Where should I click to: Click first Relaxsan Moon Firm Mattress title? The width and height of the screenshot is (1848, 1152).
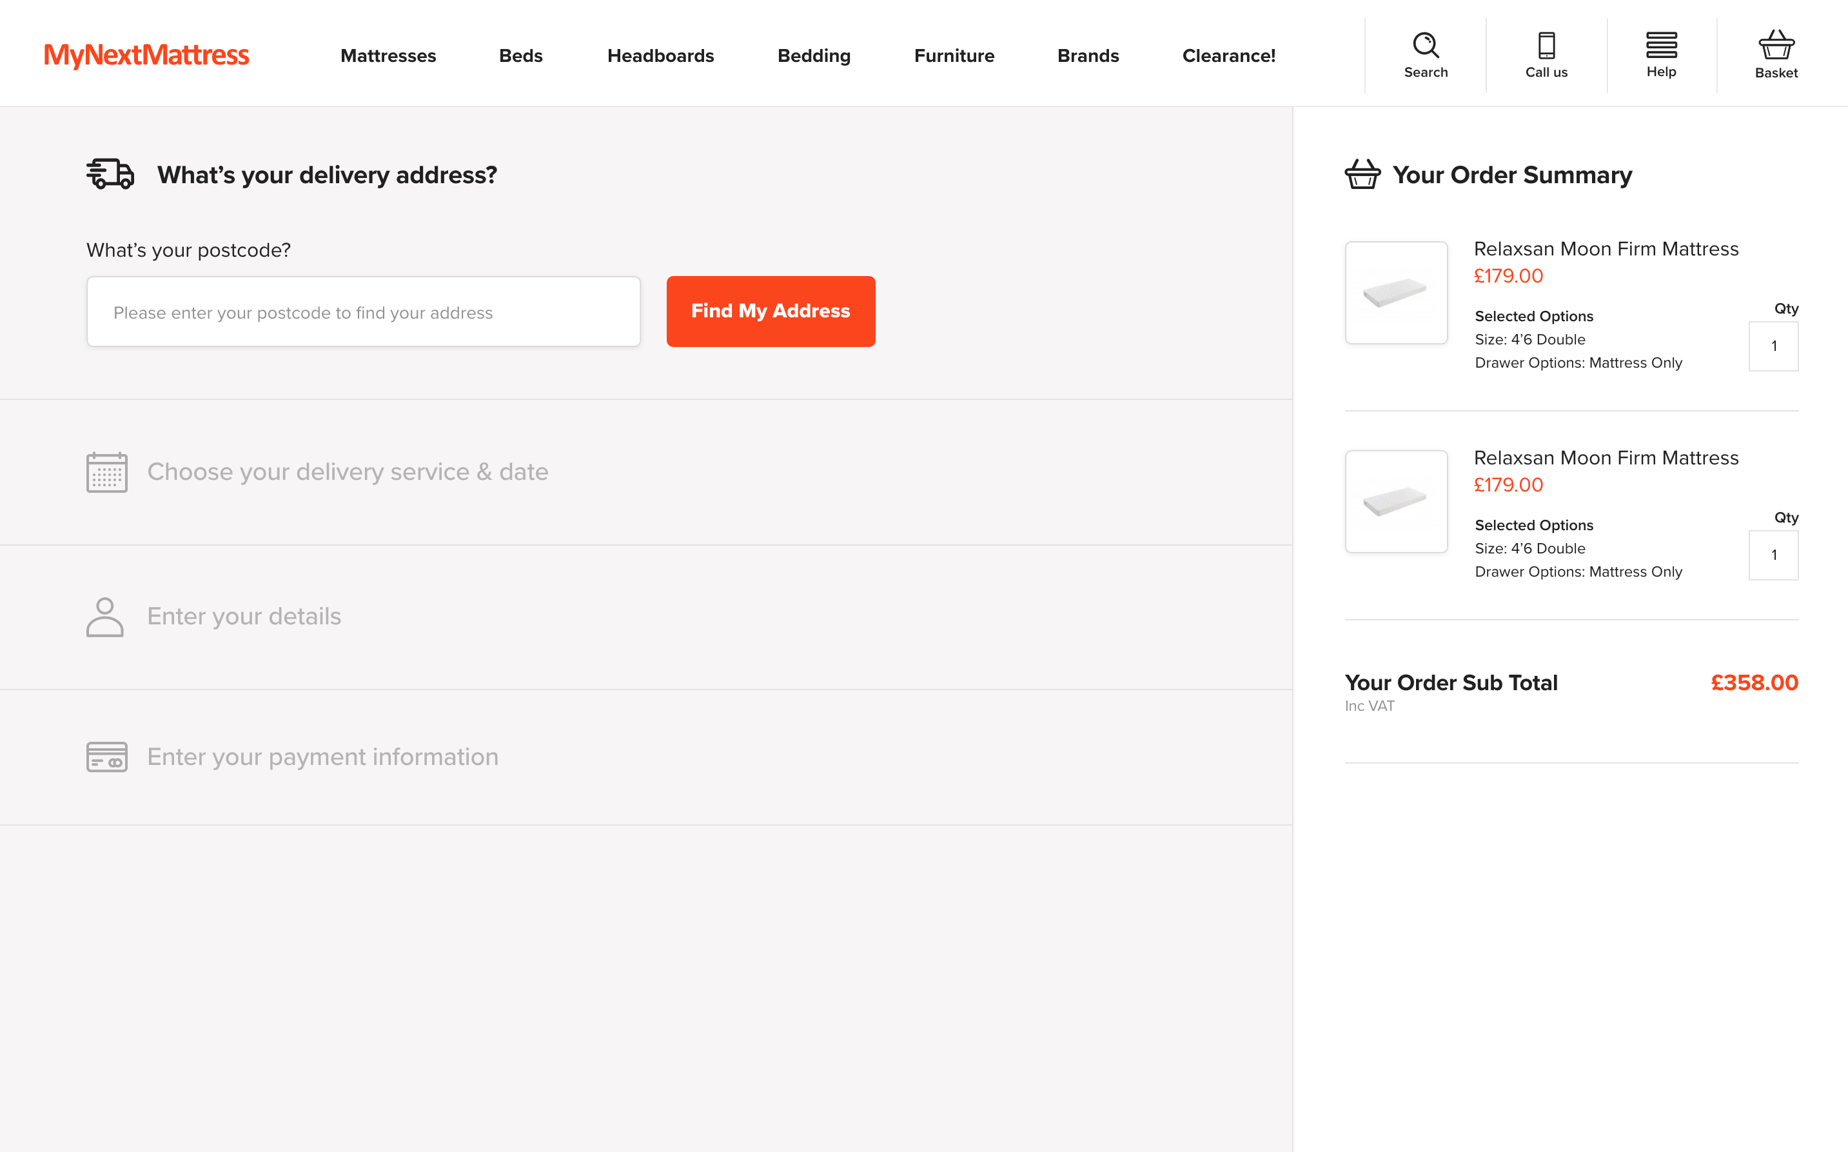pyautogui.click(x=1606, y=249)
